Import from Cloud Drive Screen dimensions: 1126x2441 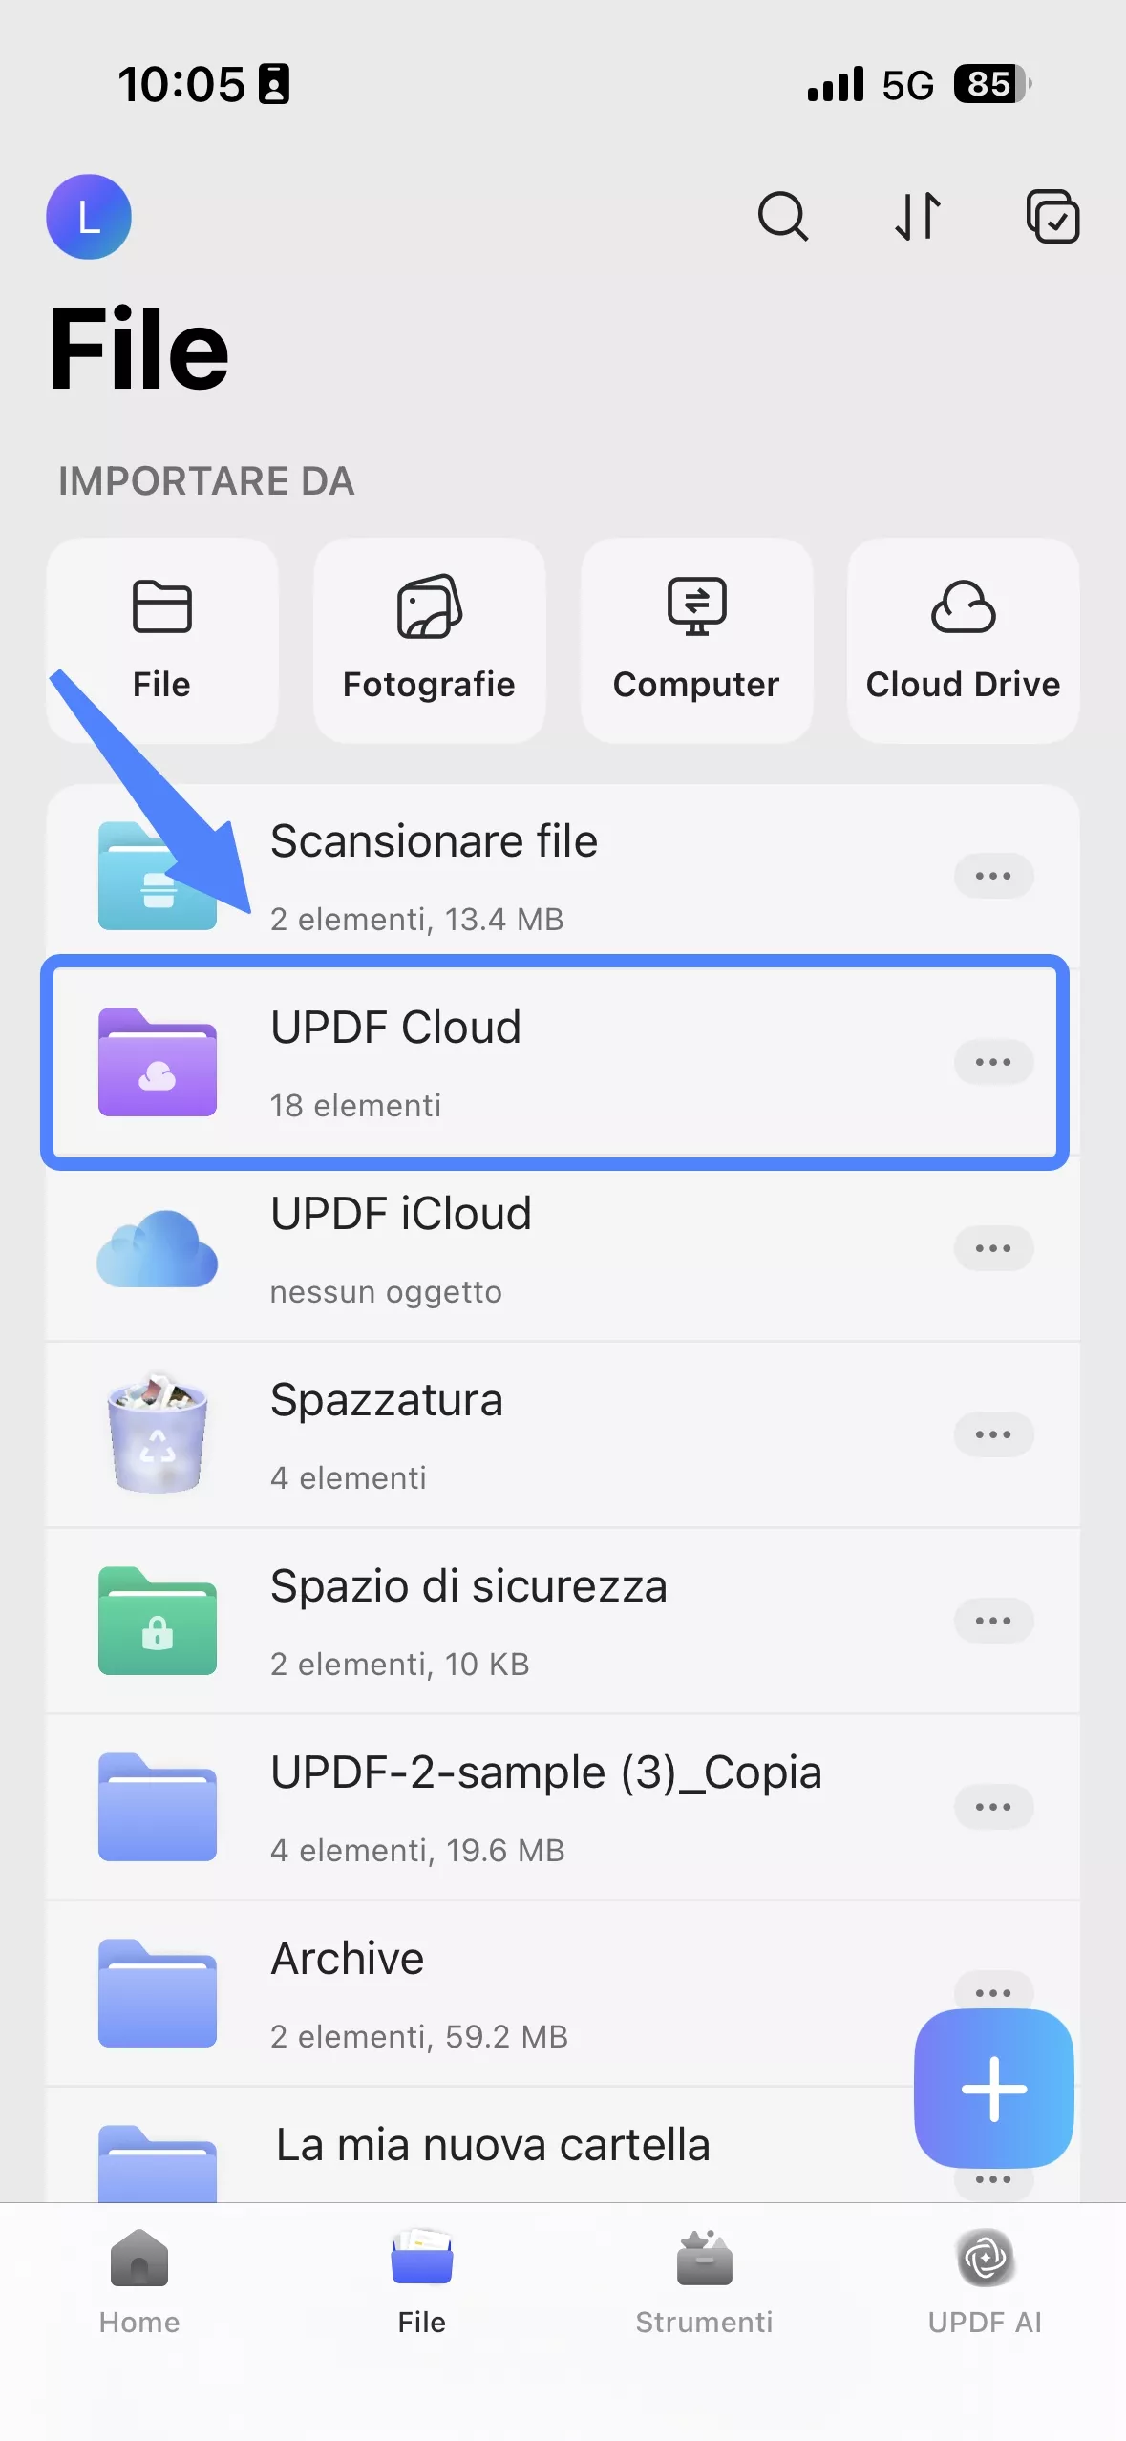962,638
